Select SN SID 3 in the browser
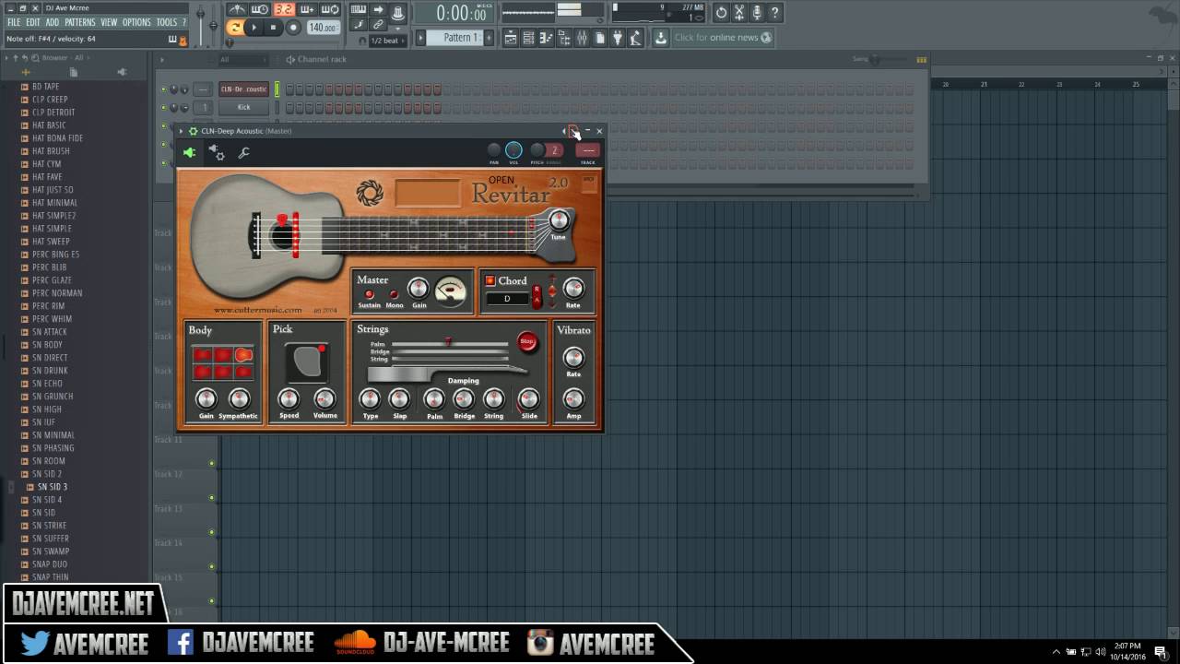Viewport: 1180px width, 664px height. 53,487
